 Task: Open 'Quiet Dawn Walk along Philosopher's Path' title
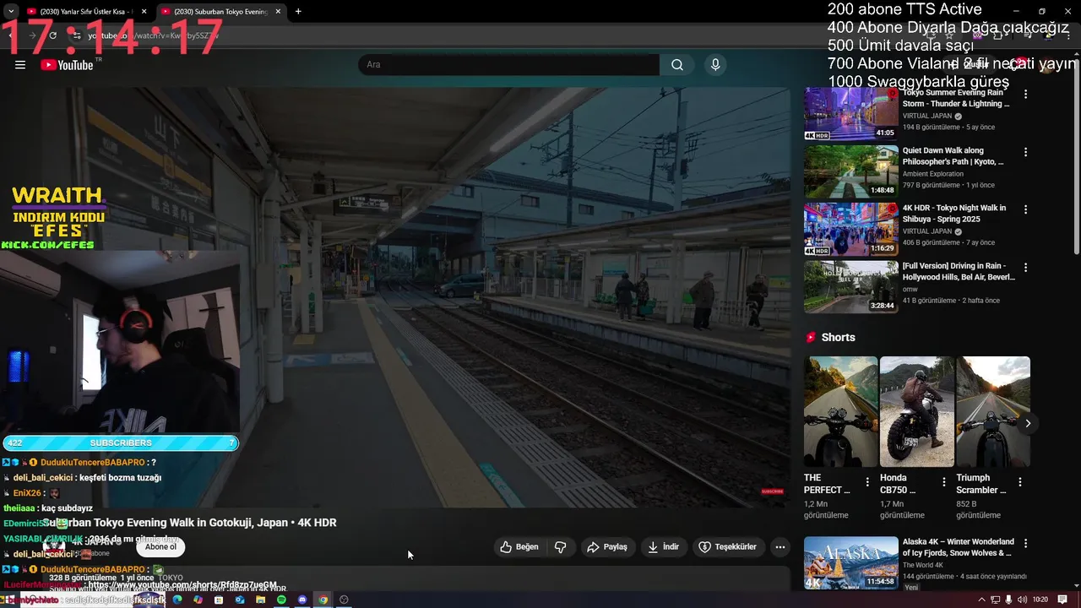953,156
